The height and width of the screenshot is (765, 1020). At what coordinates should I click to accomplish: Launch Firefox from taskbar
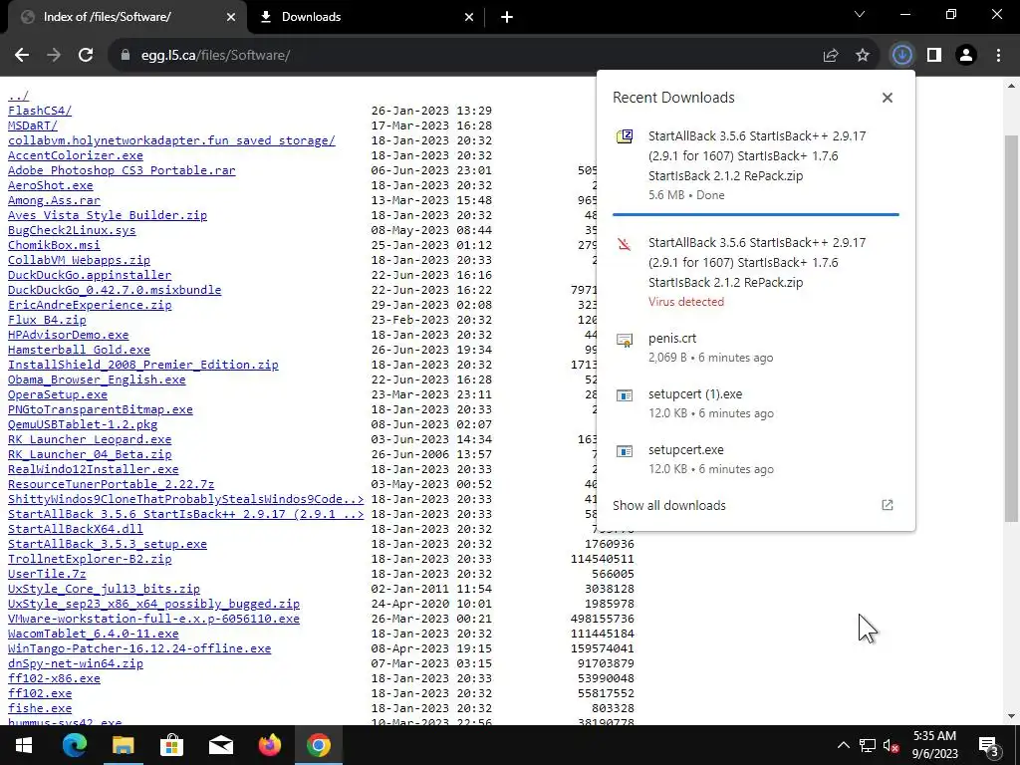269,745
